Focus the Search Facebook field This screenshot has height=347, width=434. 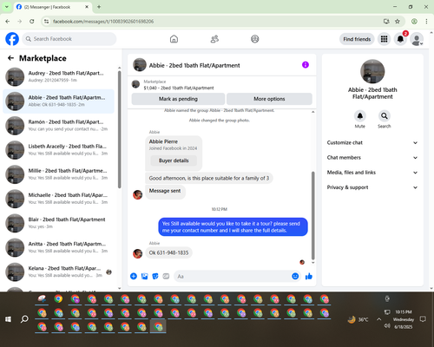tap(69, 39)
